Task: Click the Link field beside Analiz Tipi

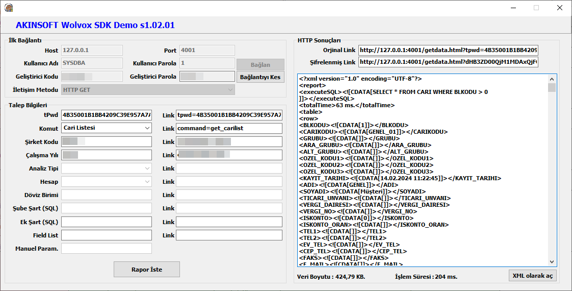Action: coord(229,168)
